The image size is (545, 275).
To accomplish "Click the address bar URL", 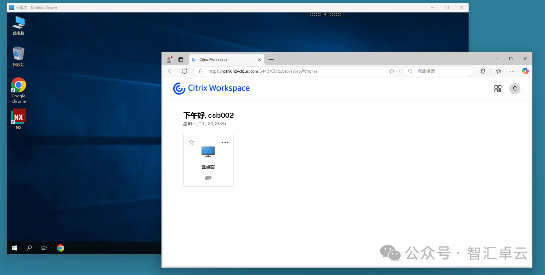I will point(263,71).
